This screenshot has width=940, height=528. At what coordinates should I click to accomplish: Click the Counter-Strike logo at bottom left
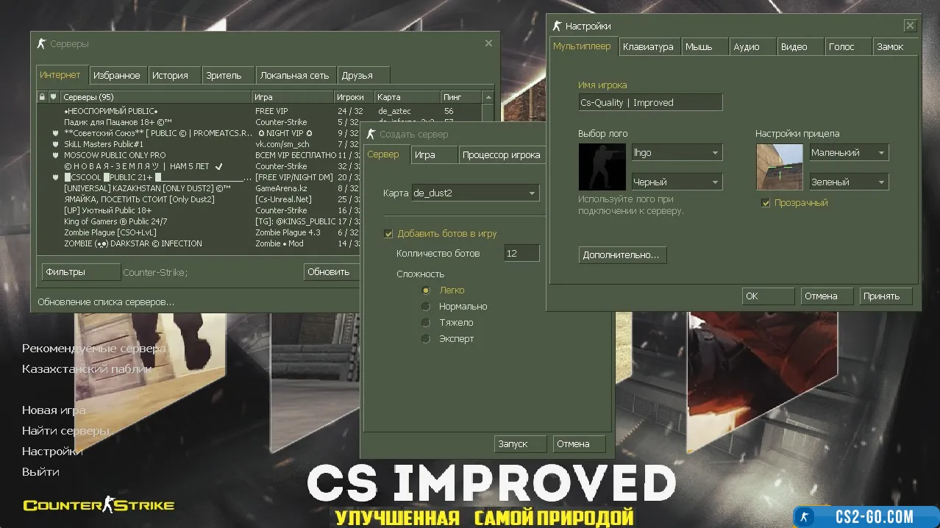coord(99,505)
